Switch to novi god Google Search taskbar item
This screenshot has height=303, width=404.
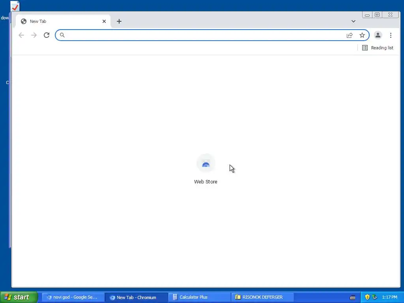tap(73, 297)
